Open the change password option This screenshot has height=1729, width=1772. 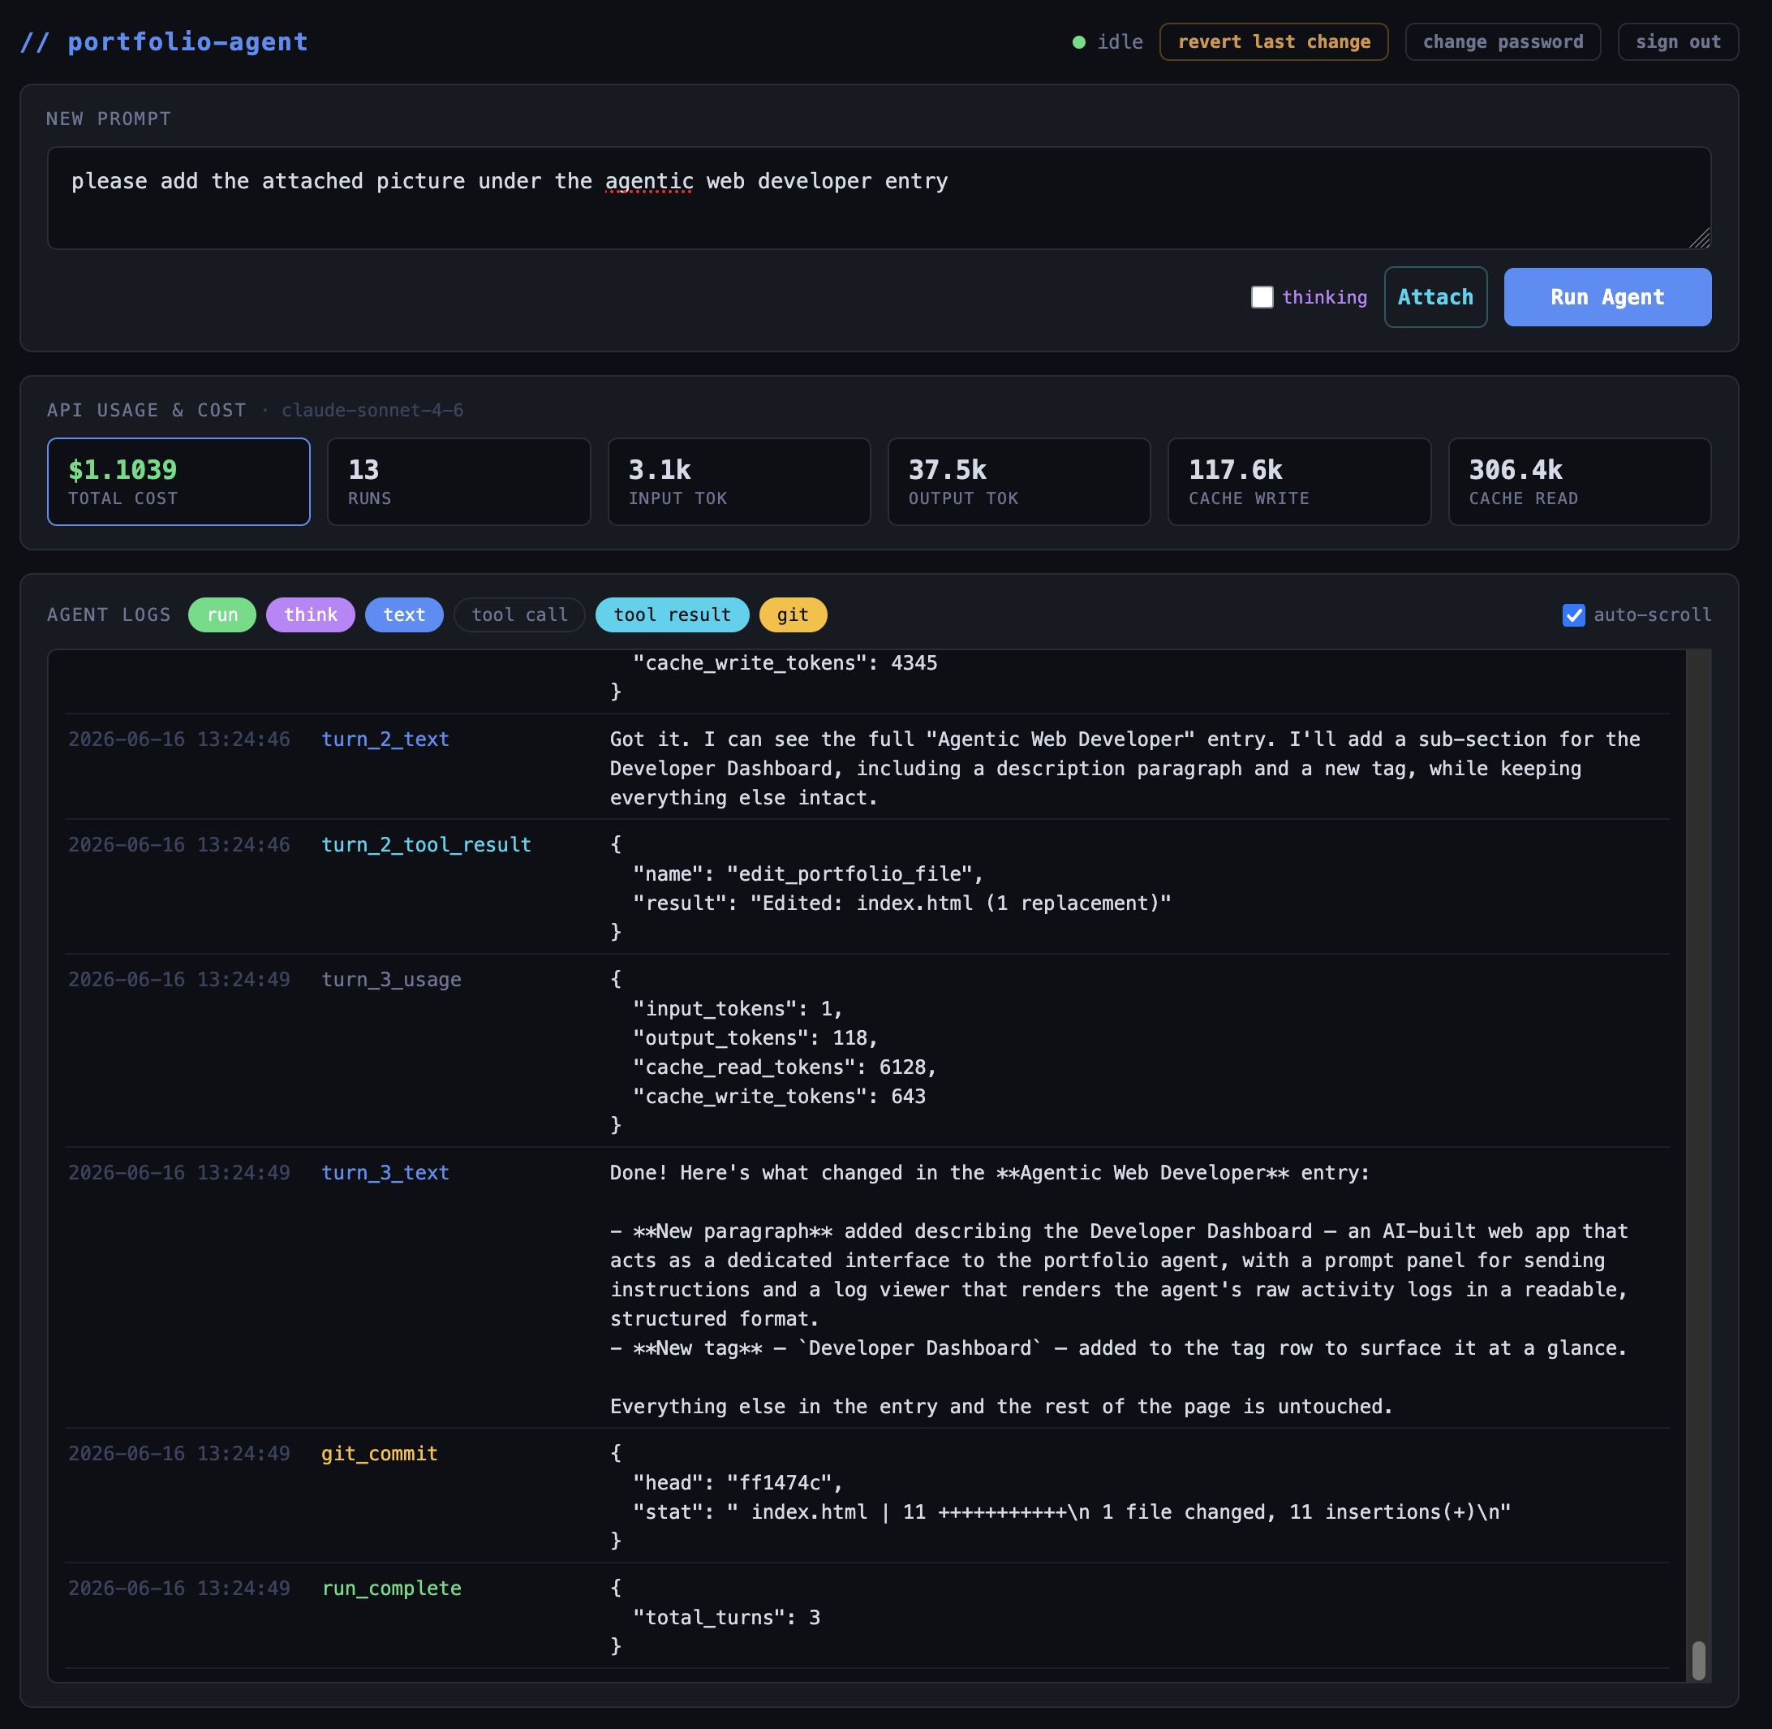pyautogui.click(x=1503, y=41)
